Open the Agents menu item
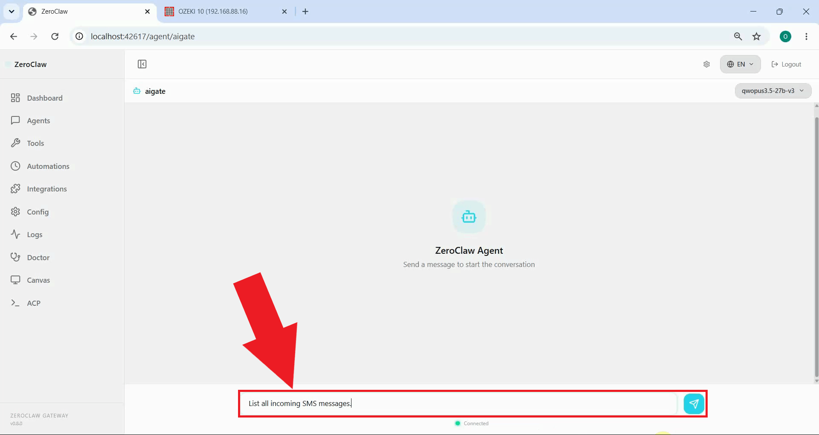 [38, 121]
